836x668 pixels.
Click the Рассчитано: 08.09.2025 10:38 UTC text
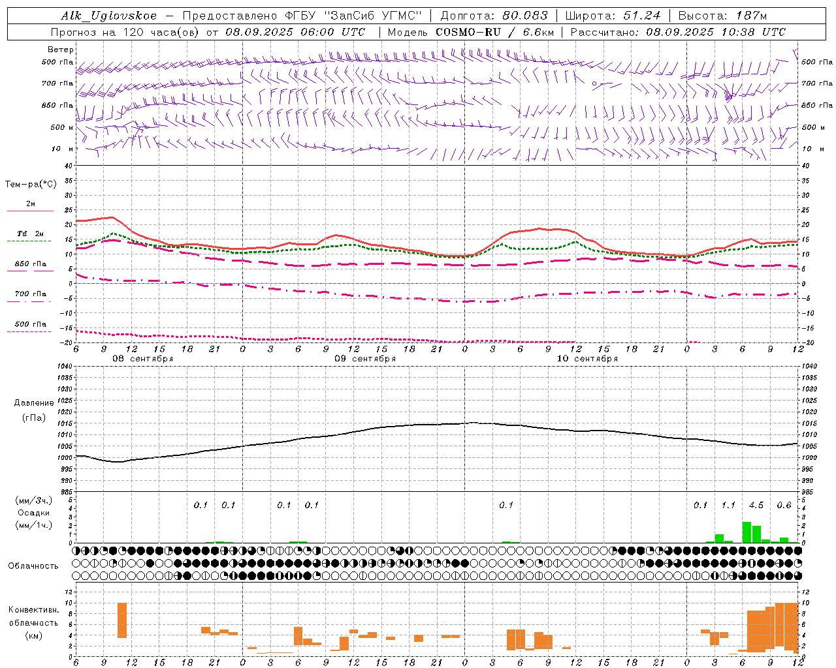pyautogui.click(x=678, y=32)
